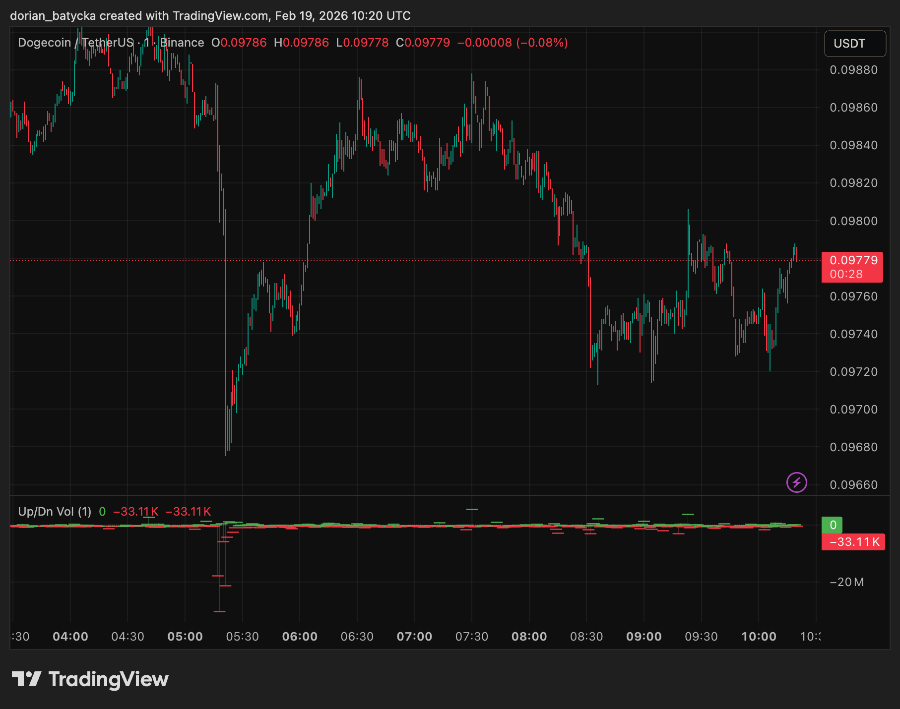Viewport: 900px width, 709px height.
Task: Click the 10:00 time axis label
Action: (x=759, y=637)
